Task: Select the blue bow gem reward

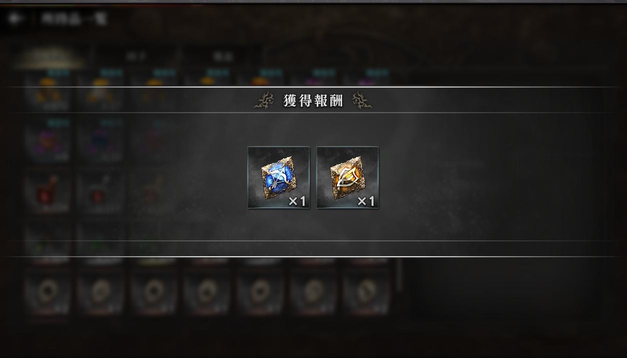Action: click(279, 178)
